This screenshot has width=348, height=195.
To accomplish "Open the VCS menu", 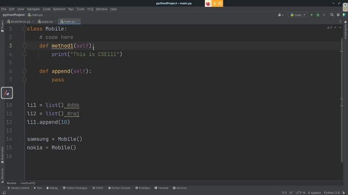I will coord(90,9).
